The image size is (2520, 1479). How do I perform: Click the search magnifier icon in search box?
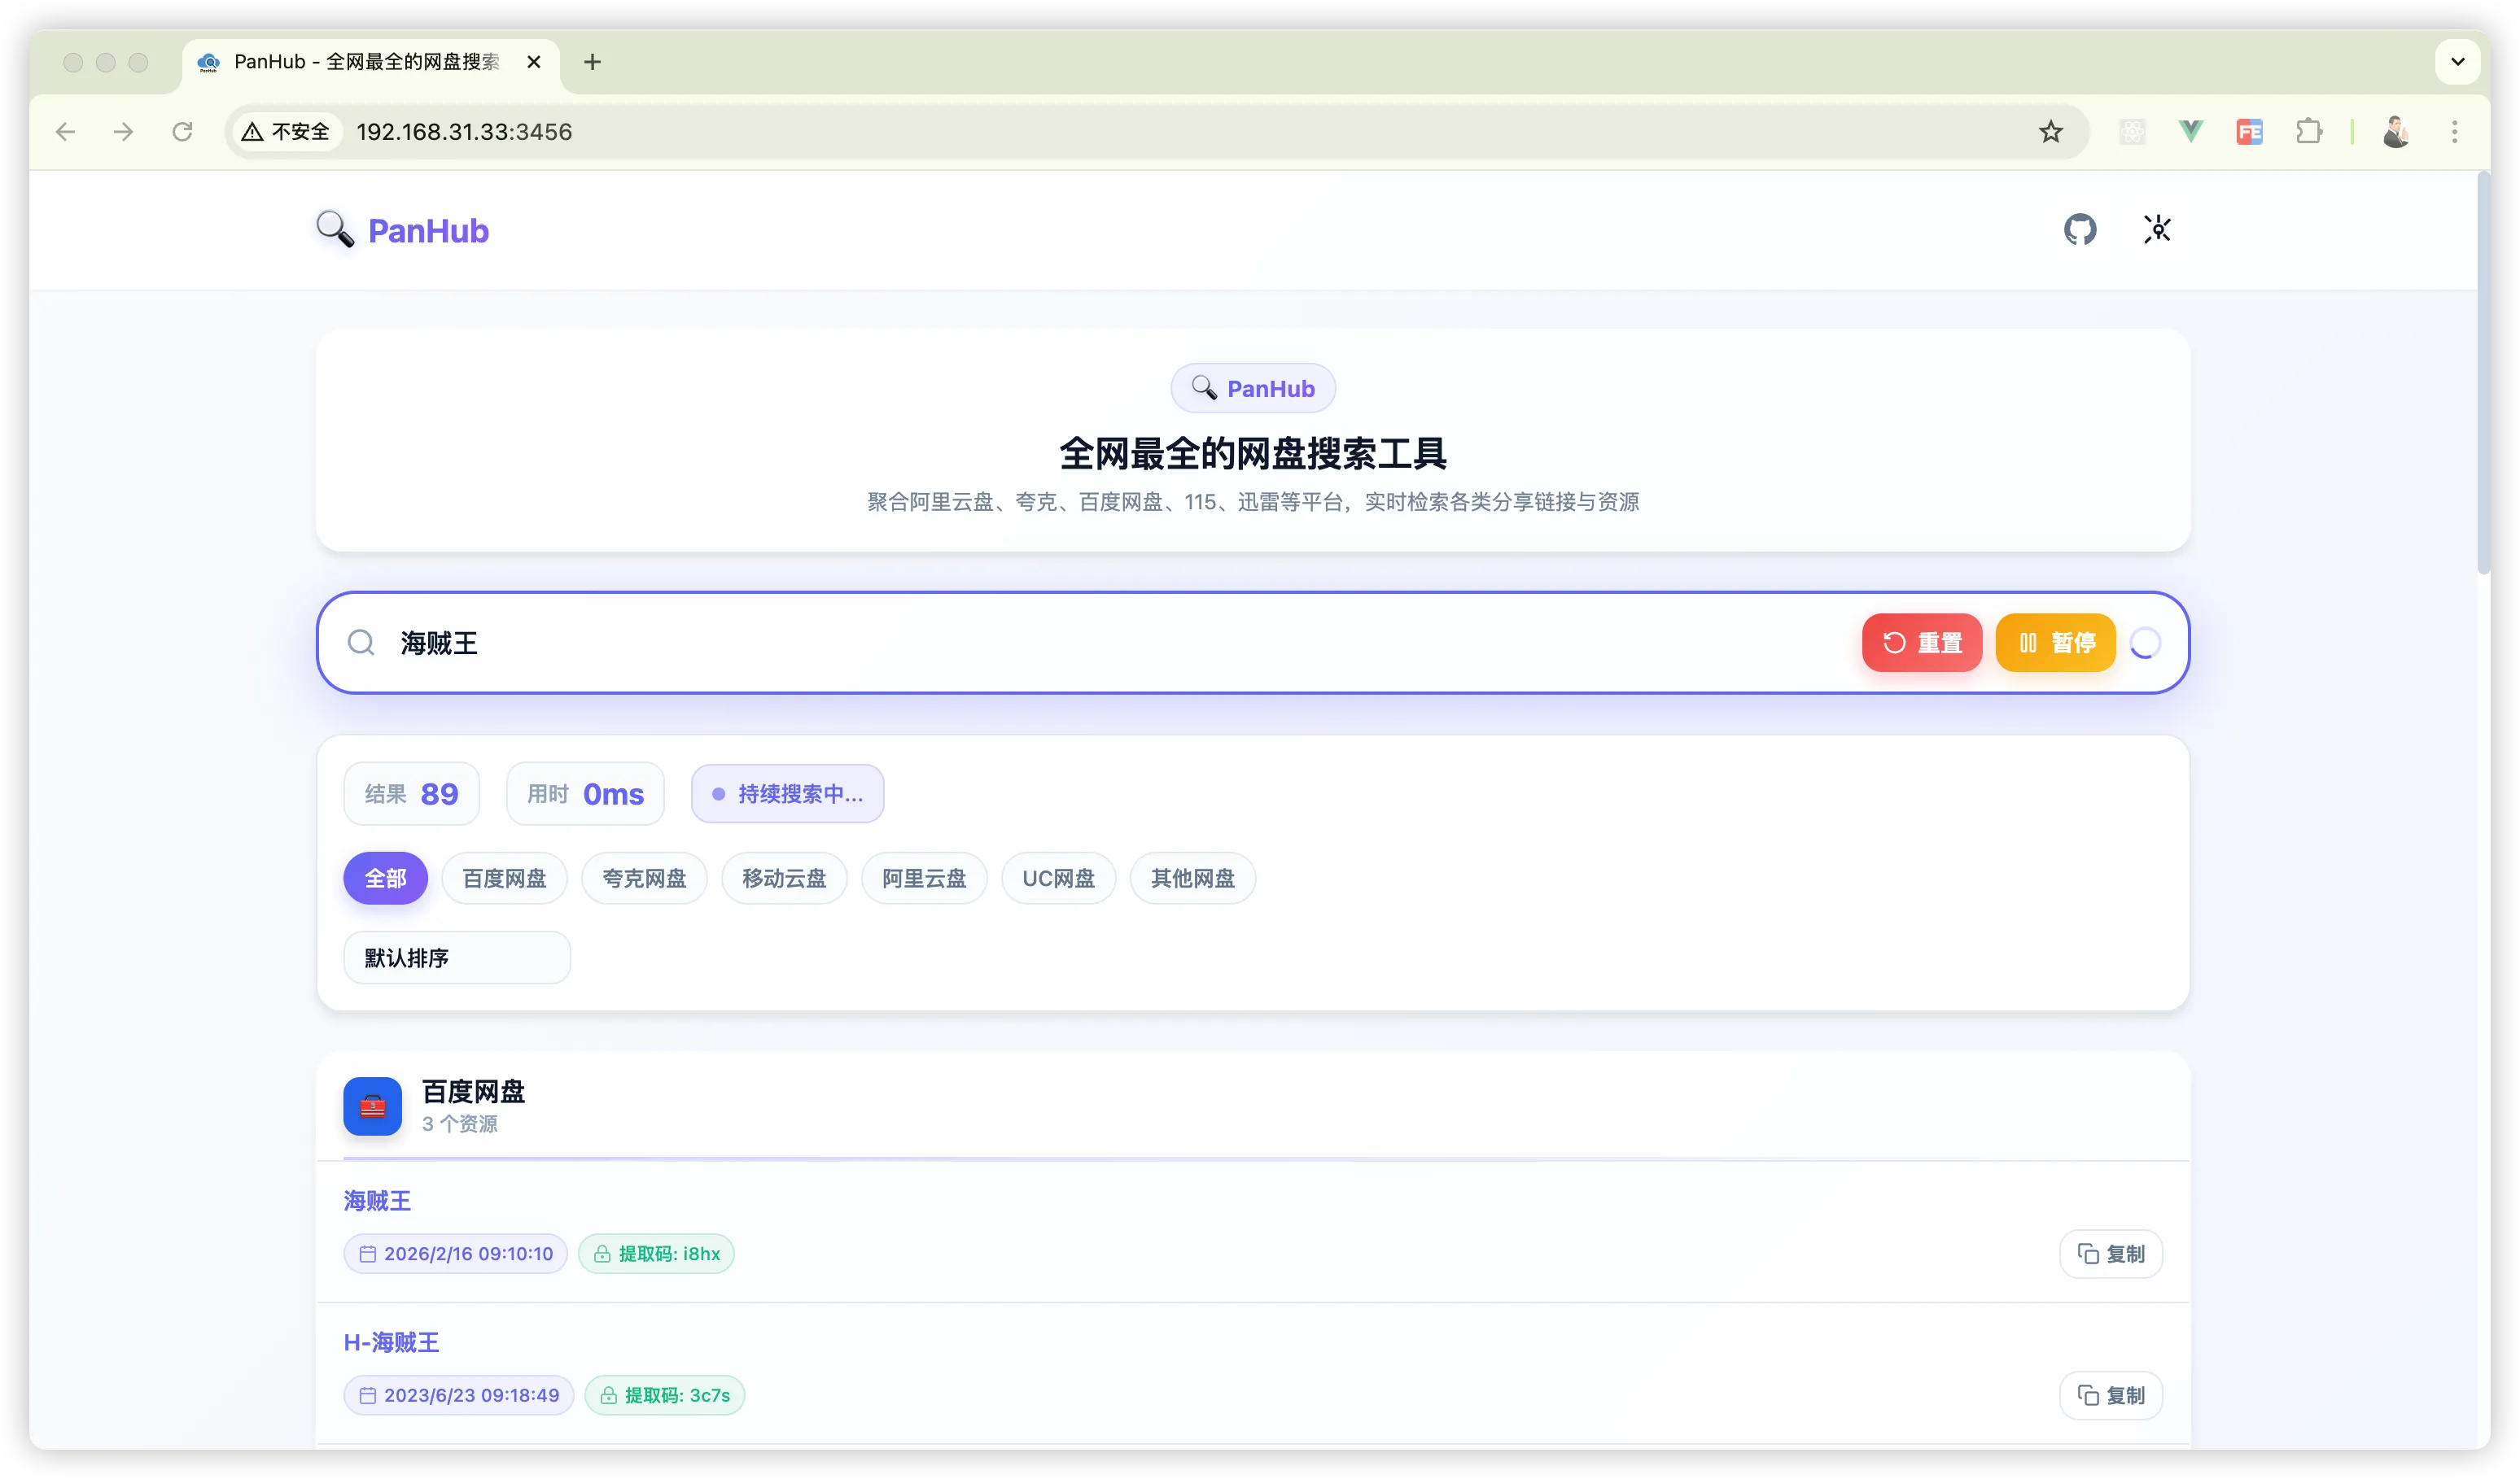click(x=361, y=643)
